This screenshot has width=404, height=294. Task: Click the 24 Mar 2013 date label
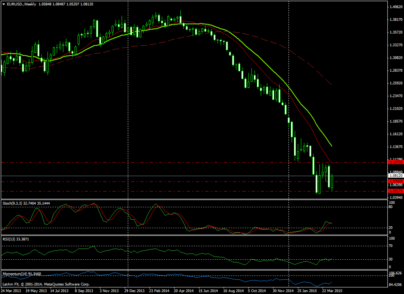(x=11, y=291)
